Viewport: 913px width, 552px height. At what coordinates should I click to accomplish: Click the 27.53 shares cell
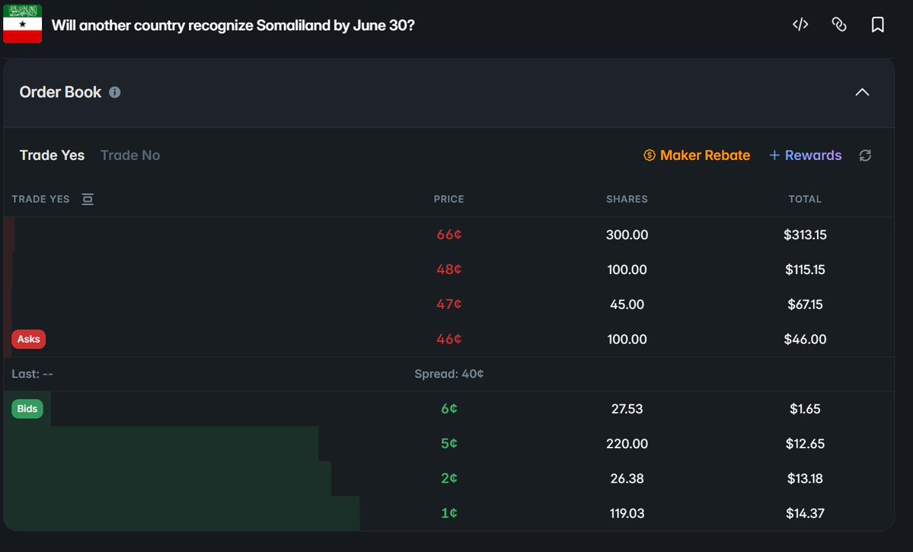coord(627,409)
